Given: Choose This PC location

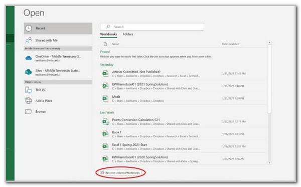Looking at the screenshot, I should tap(58, 90).
